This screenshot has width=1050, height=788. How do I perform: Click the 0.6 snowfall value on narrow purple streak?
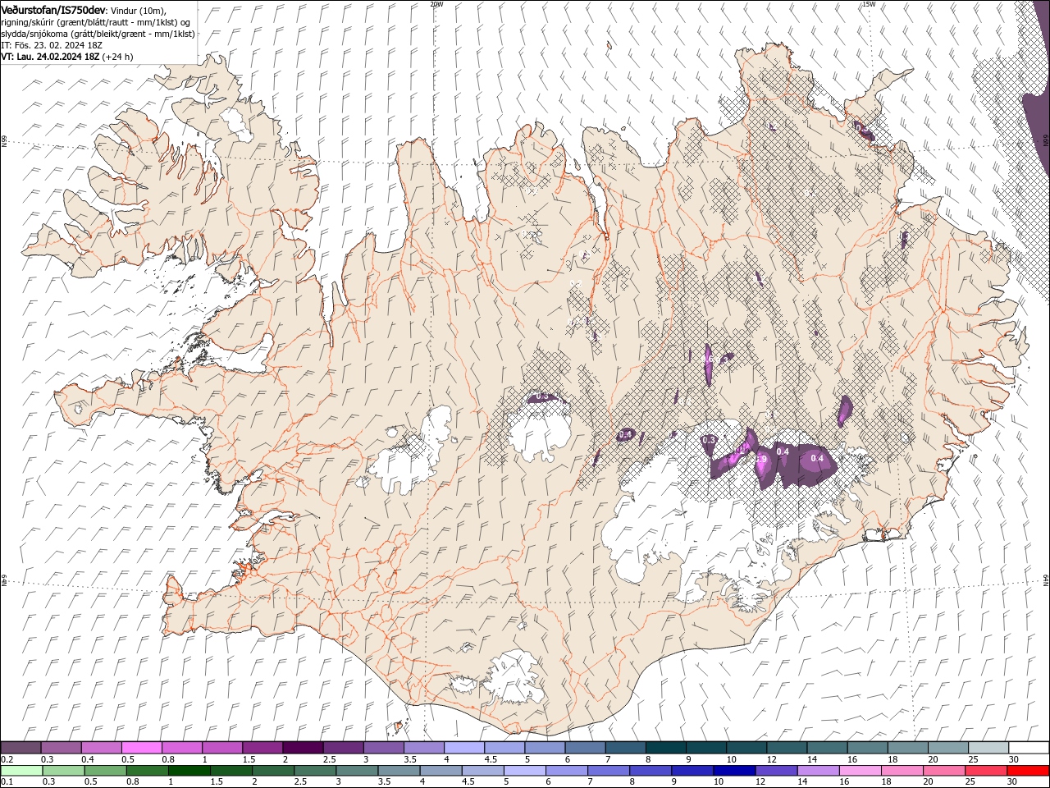708,359
